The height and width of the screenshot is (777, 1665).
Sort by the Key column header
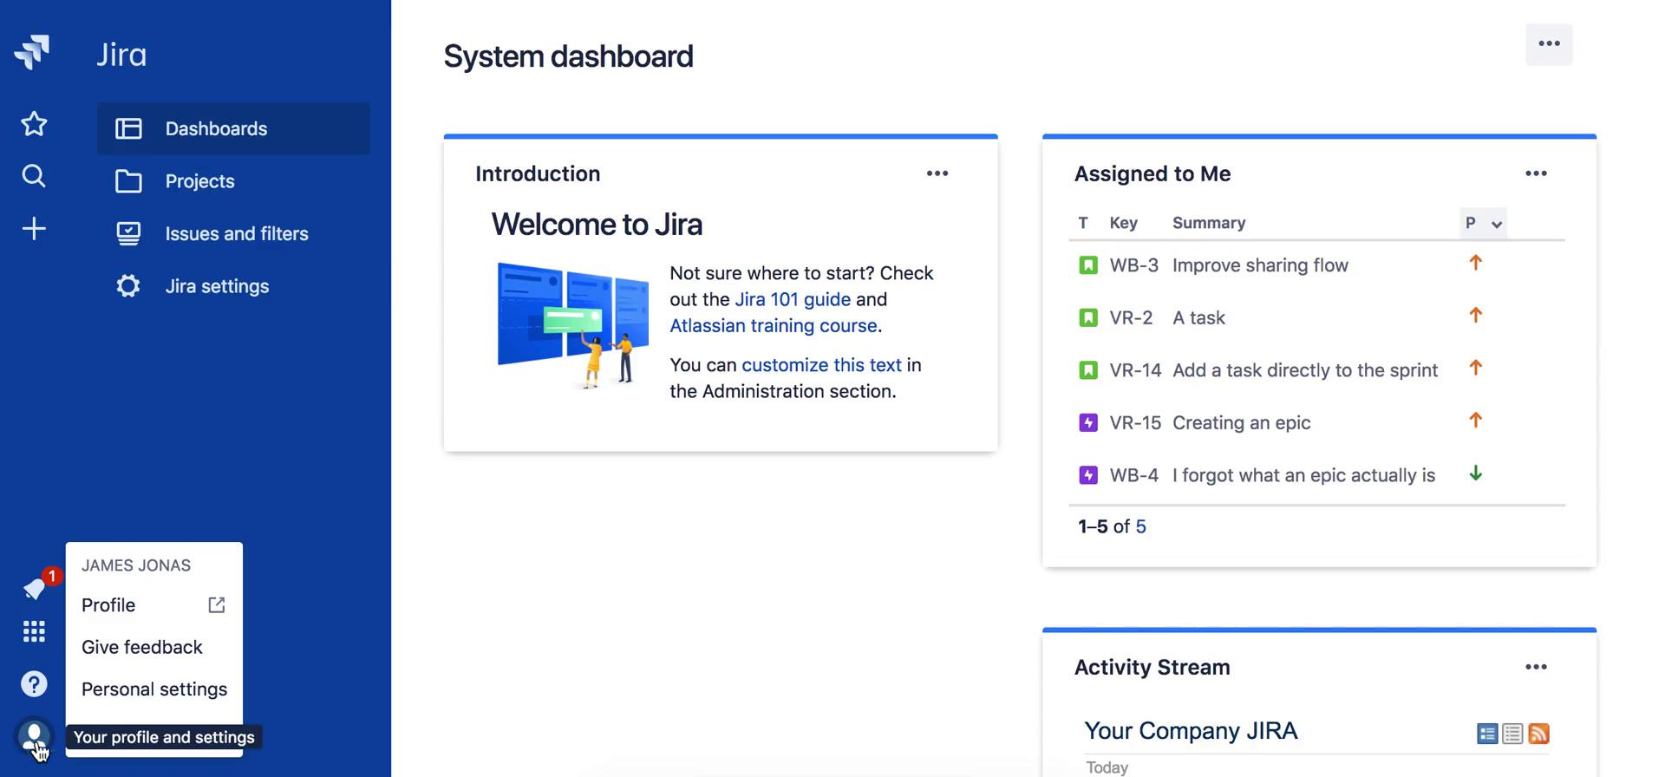pyautogui.click(x=1123, y=223)
